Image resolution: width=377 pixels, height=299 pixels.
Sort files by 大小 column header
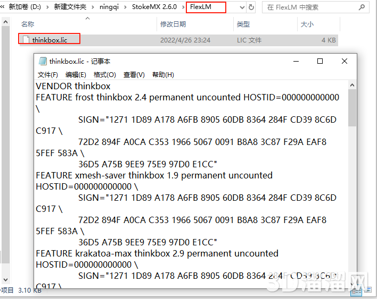307,24
